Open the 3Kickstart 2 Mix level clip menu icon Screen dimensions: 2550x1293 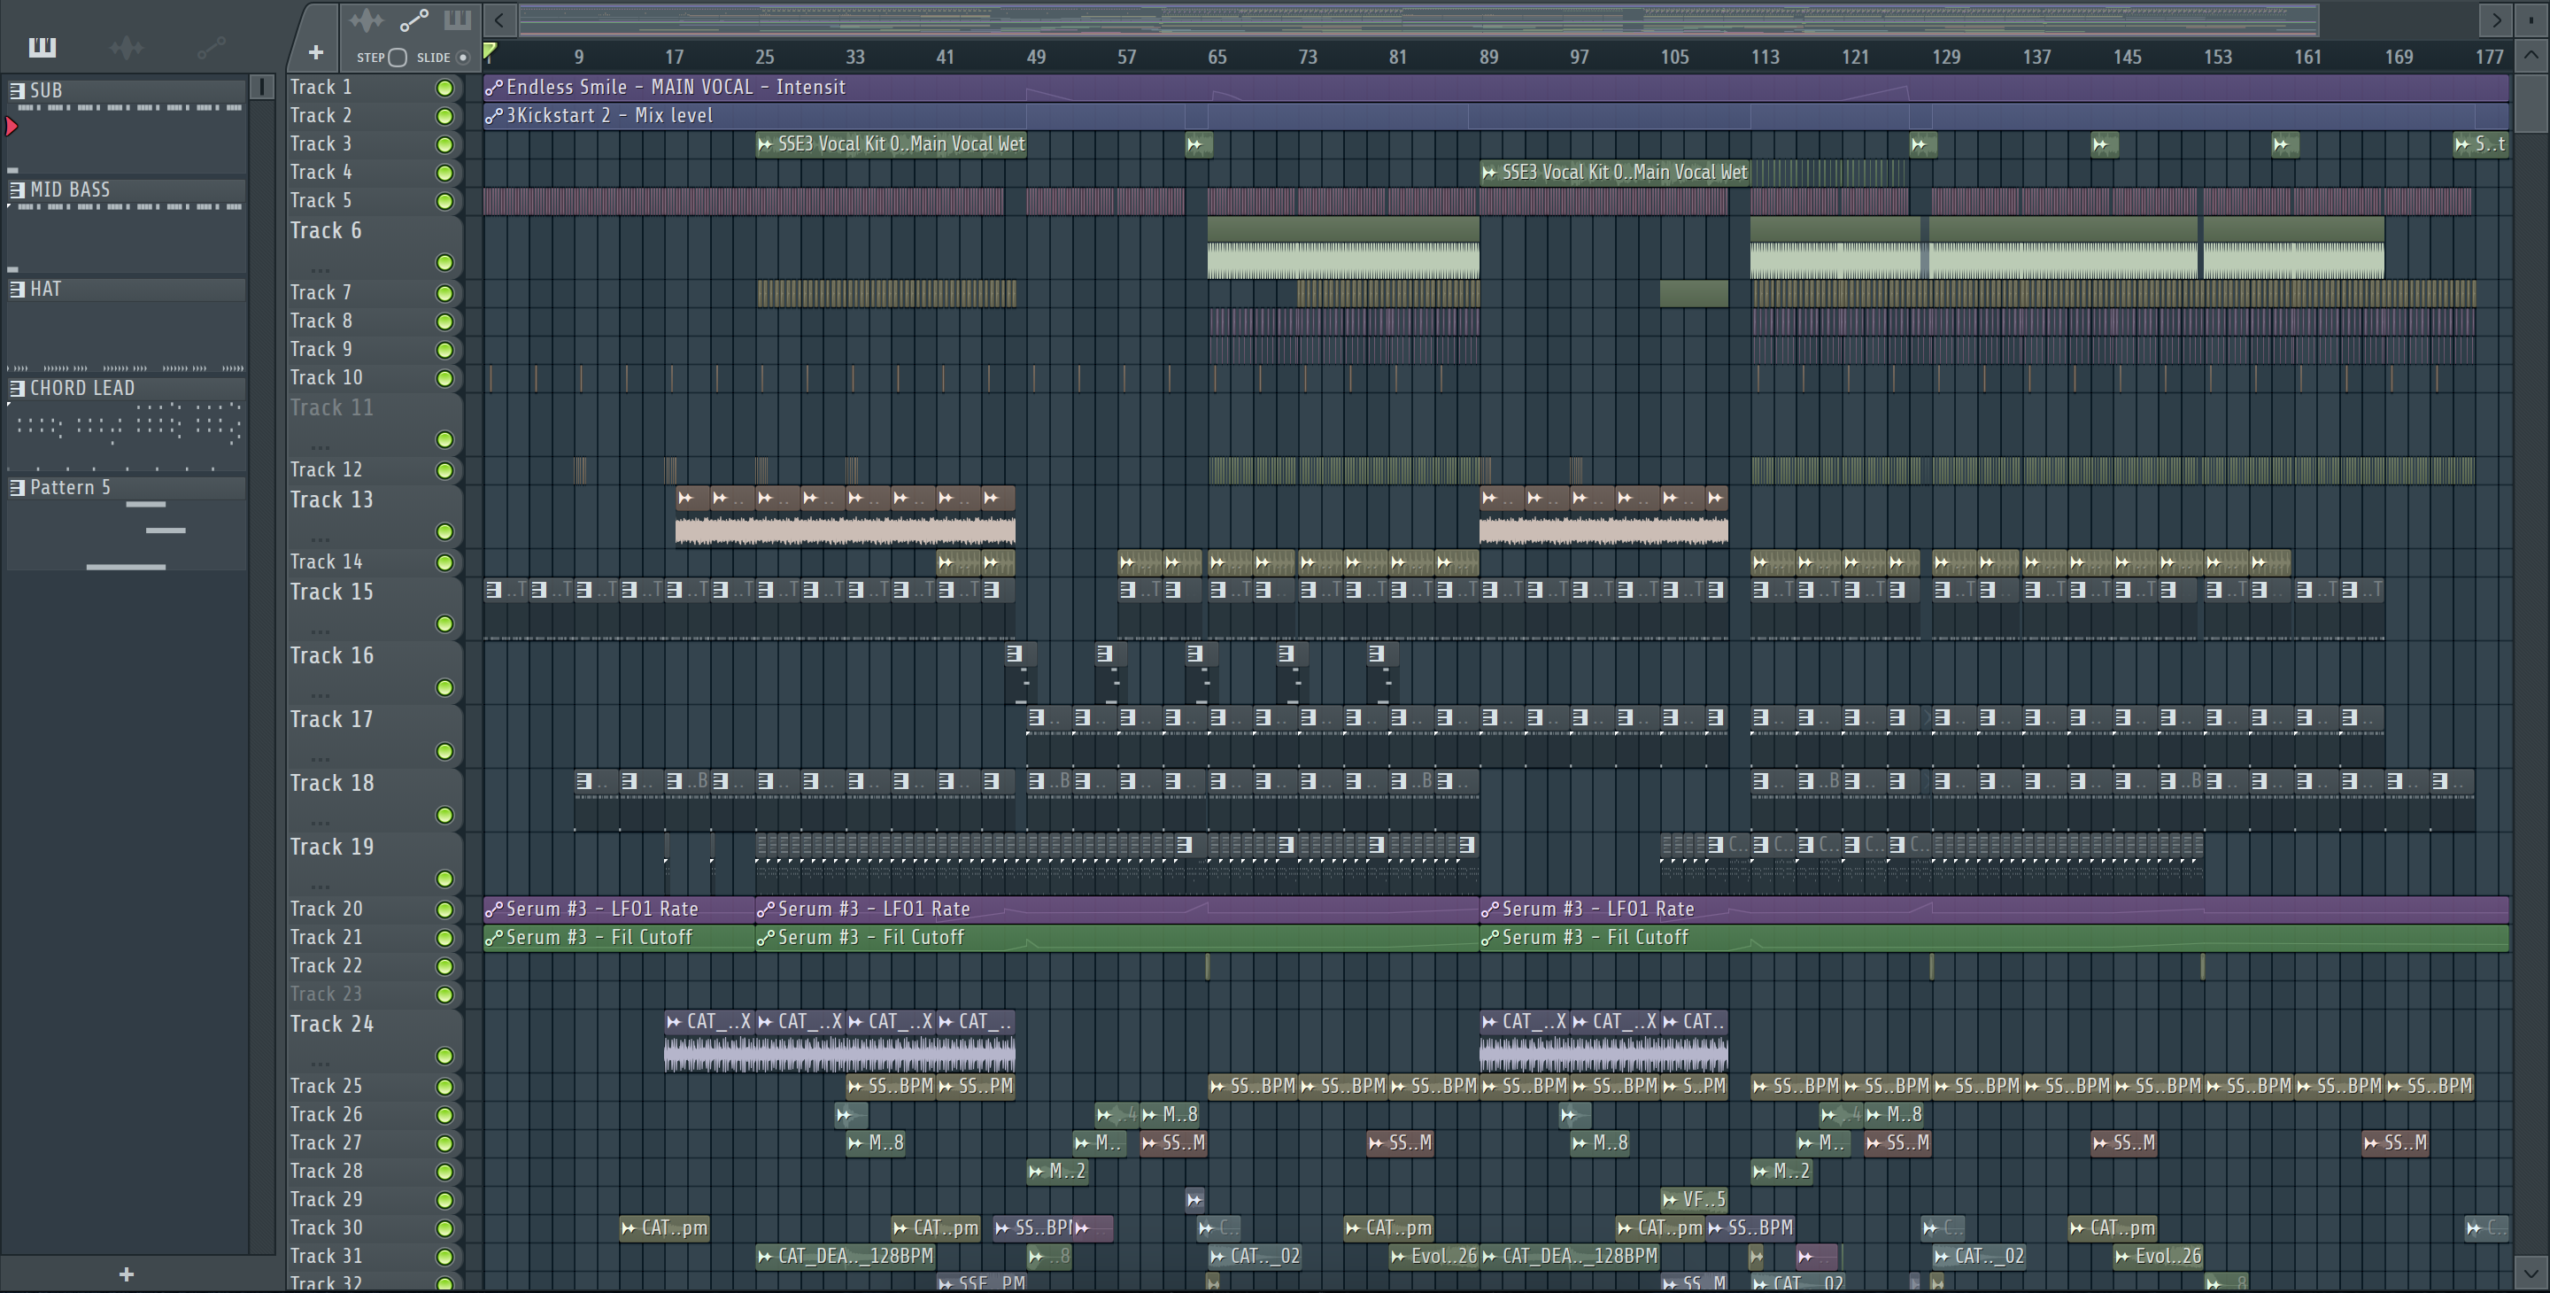[x=494, y=116]
